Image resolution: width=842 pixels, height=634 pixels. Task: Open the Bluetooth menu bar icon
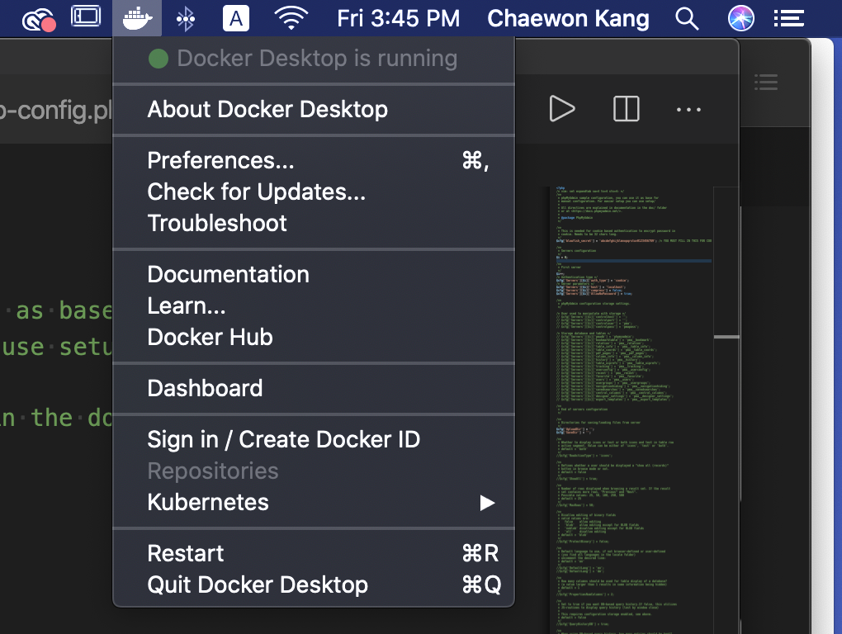pyautogui.click(x=185, y=19)
